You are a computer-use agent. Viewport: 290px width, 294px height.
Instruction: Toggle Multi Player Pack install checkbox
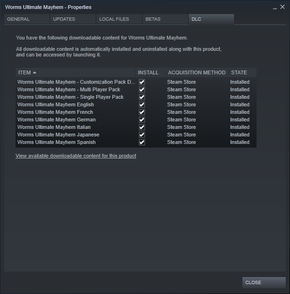pos(142,90)
